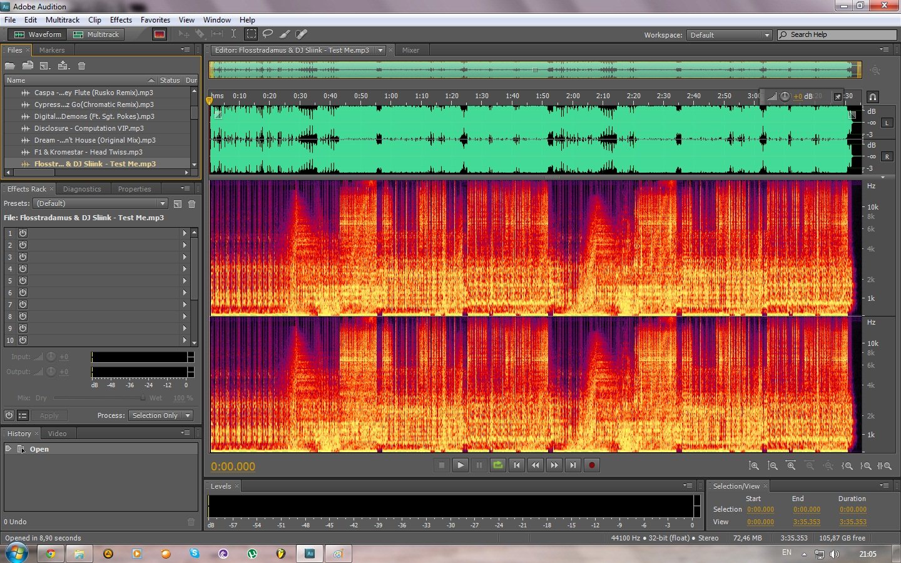The image size is (901, 563).
Task: Switch to the Video tab
Action: (57, 434)
